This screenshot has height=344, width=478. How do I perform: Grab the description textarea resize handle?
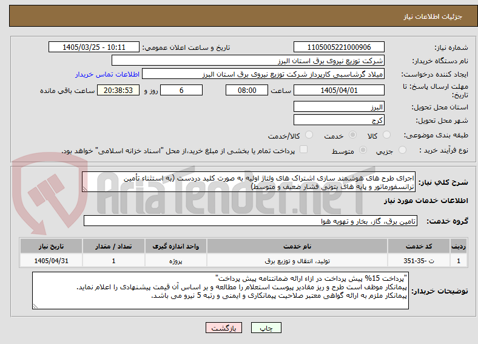tap(85, 189)
